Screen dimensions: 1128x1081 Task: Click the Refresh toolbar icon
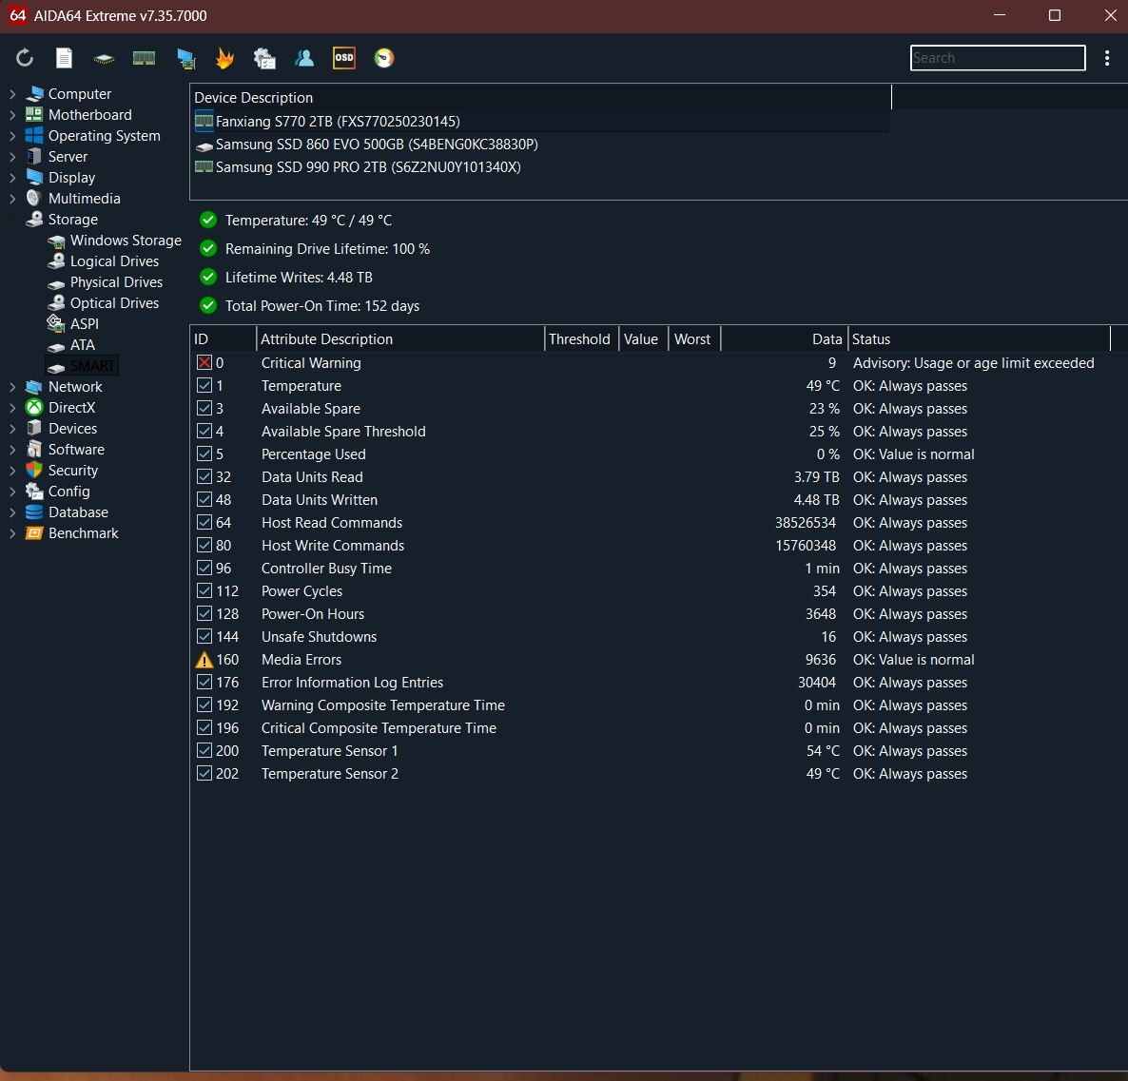pyautogui.click(x=25, y=58)
